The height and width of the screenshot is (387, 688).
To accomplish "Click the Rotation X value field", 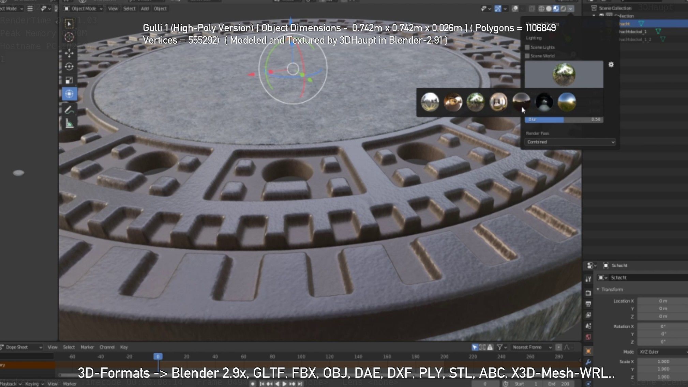I will (x=663, y=326).
